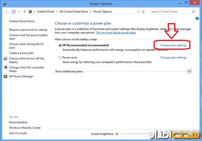This screenshot has width=202, height=141.
Task: Open Control Panel Home
Action: pos(22,21)
